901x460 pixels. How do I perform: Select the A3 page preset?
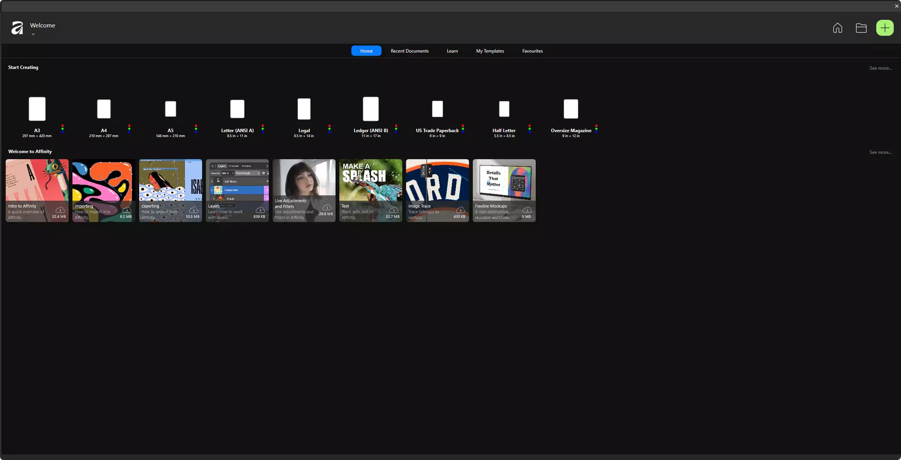coord(37,109)
